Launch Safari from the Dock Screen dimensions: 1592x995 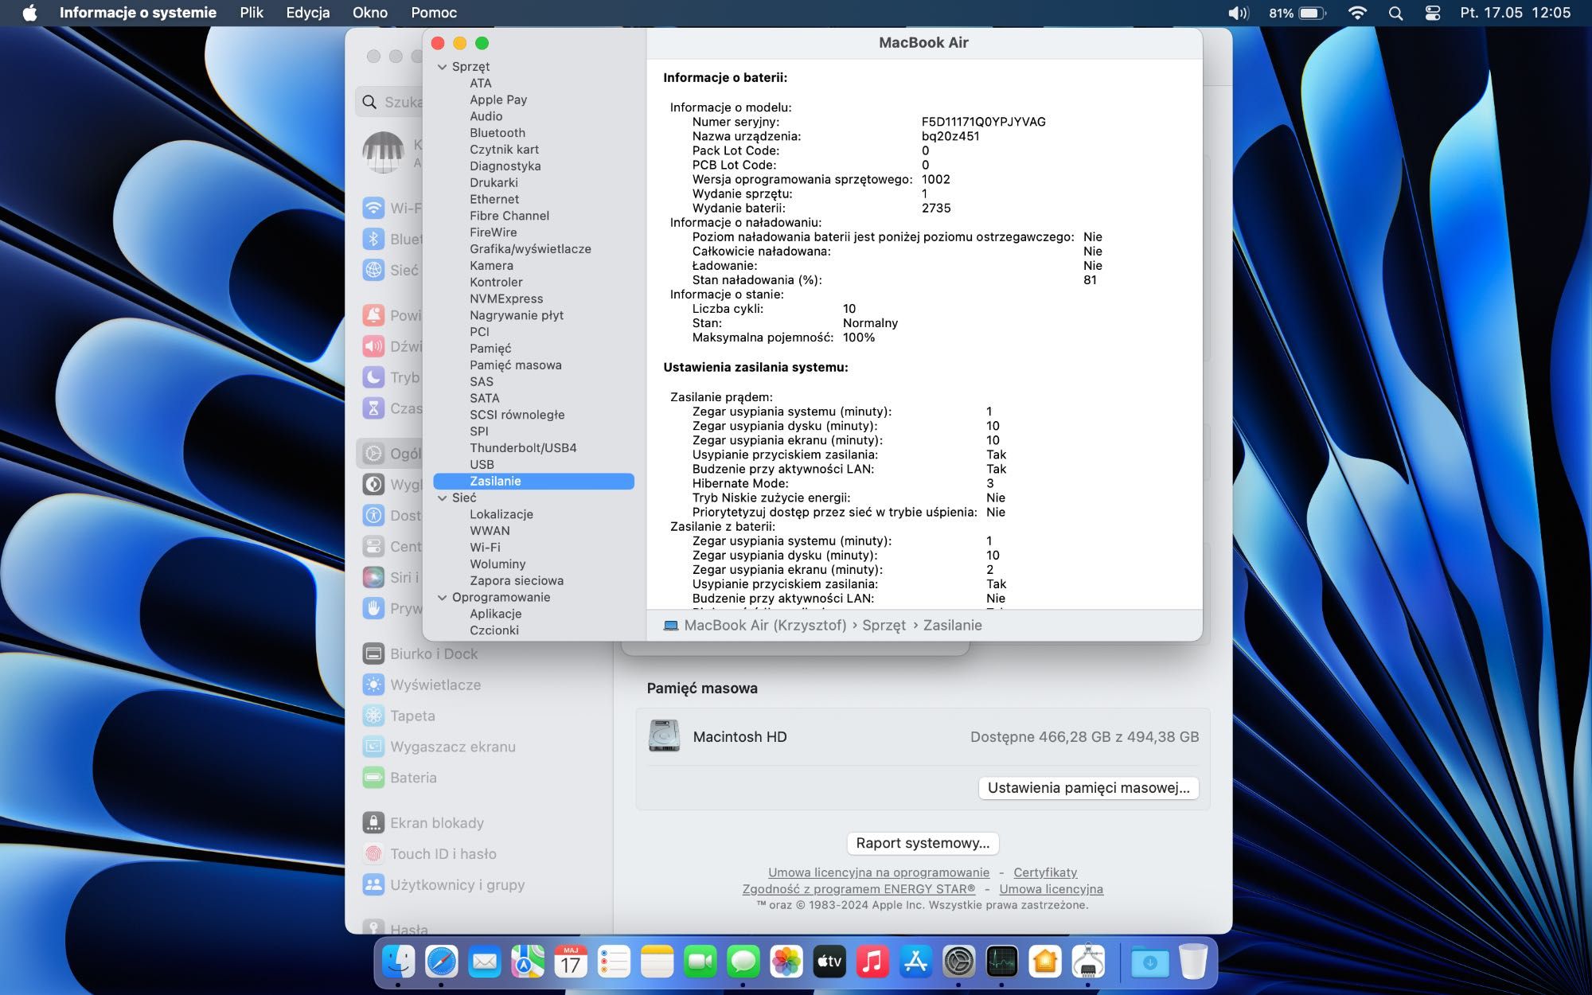click(442, 962)
